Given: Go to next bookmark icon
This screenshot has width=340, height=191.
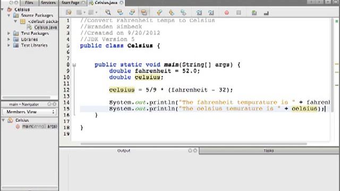Looking at the screenshot, I should coord(172,13).
